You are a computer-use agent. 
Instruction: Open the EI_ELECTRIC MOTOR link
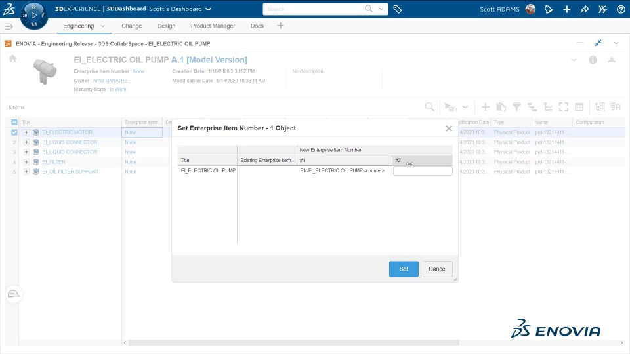[67, 132]
